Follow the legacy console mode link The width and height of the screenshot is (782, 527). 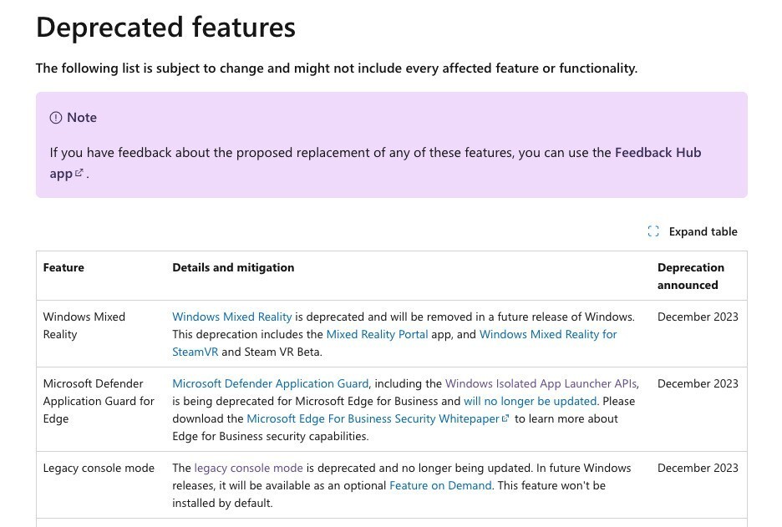pyautogui.click(x=248, y=468)
